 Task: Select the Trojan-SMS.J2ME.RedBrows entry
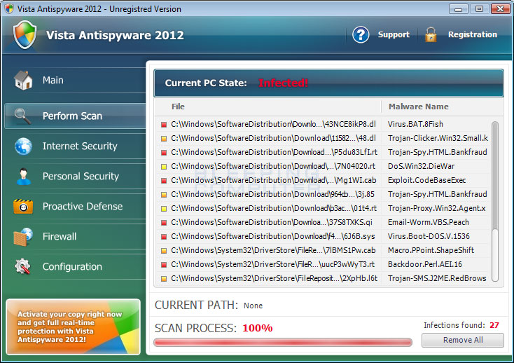(437, 278)
